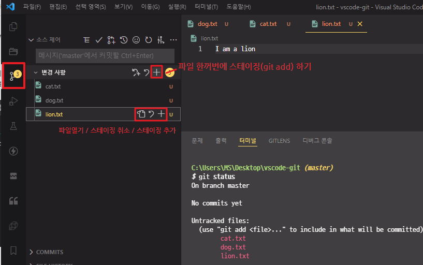Click the commit checkmark icon
The image size is (423, 265).
(99, 40)
